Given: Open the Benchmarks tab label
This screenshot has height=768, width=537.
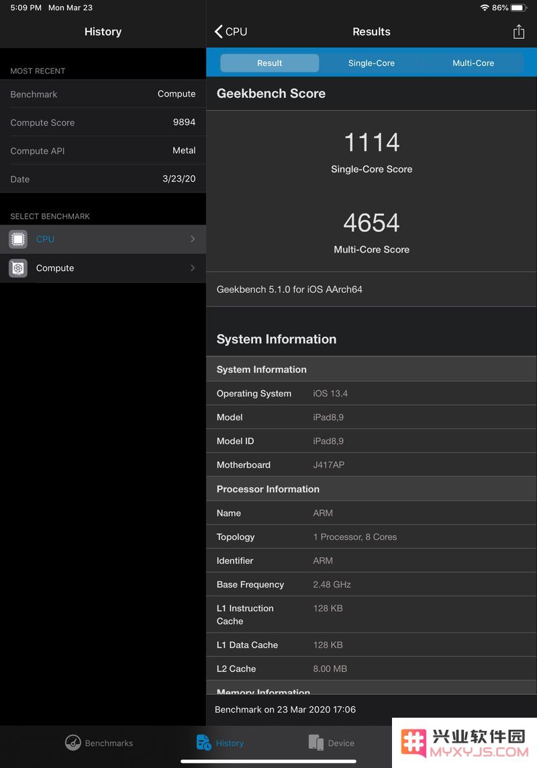Looking at the screenshot, I should pyautogui.click(x=109, y=743).
